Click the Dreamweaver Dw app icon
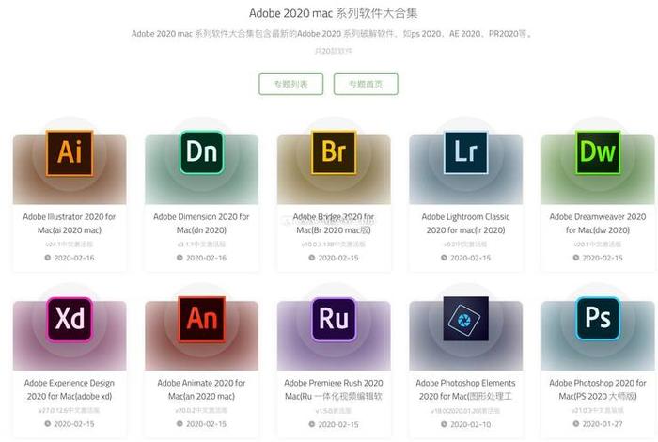Viewport: 658px width, 442px height. coord(598,152)
